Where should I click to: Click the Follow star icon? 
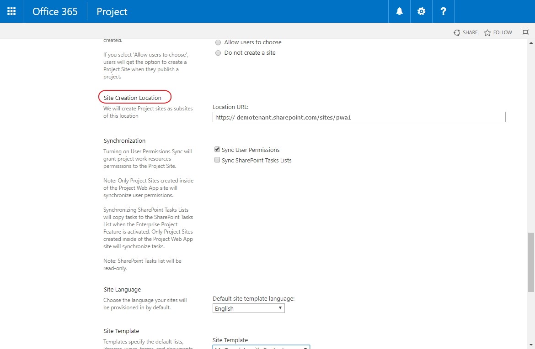click(487, 33)
